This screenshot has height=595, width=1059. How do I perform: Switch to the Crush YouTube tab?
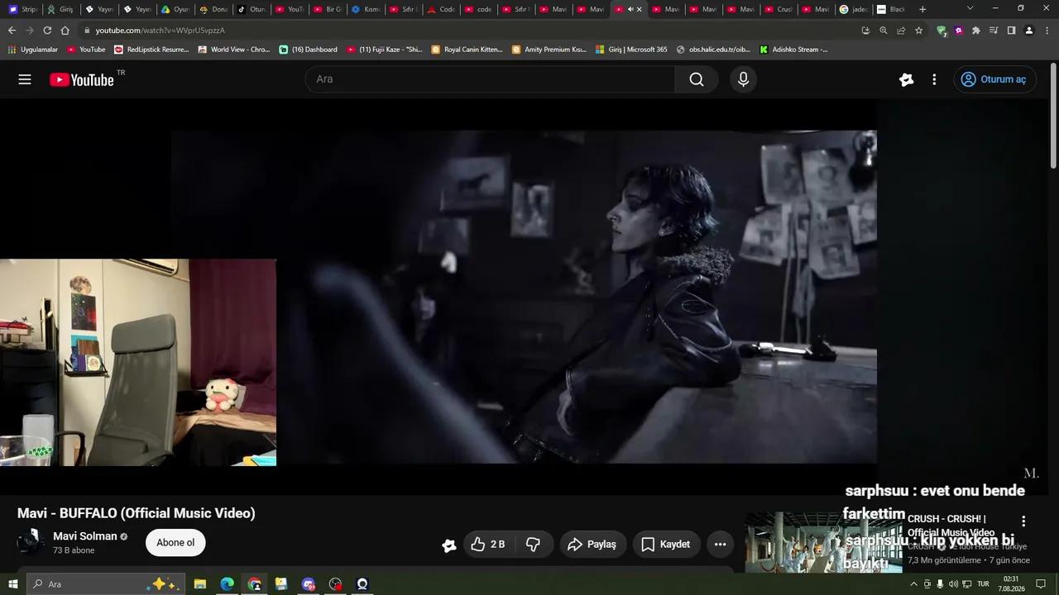[779, 9]
